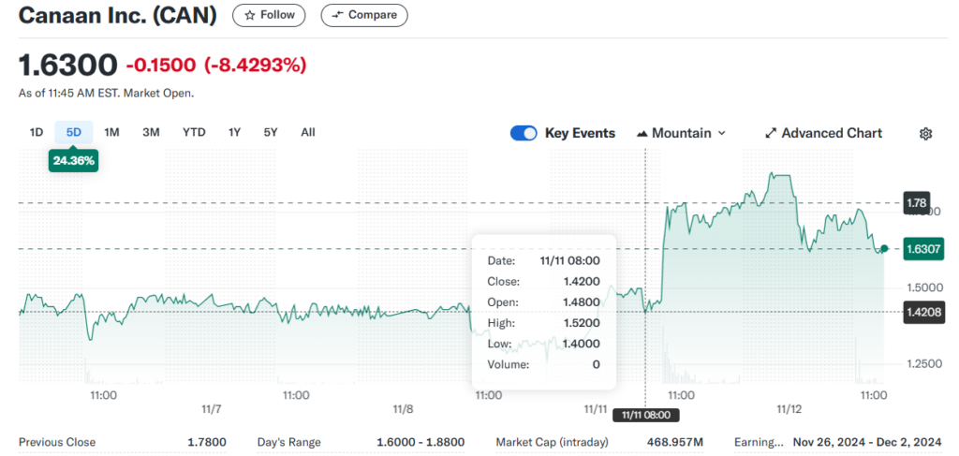The image size is (959, 456).
Task: Click the 1.2500 price axis label
Action: click(923, 363)
